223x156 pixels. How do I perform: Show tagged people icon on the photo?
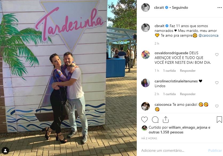click(5, 151)
